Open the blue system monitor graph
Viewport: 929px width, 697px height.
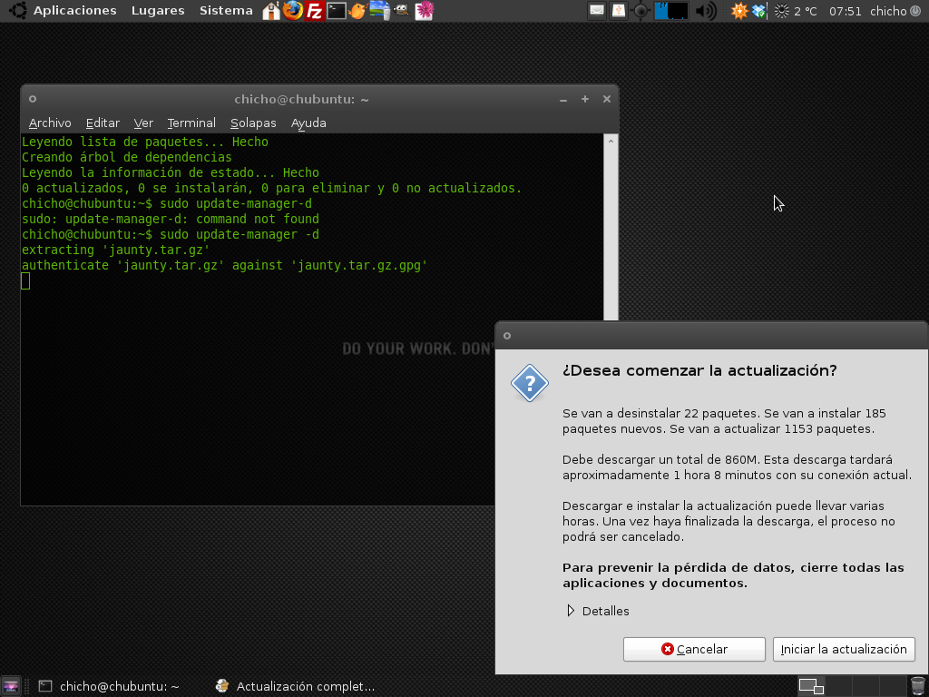(671, 11)
